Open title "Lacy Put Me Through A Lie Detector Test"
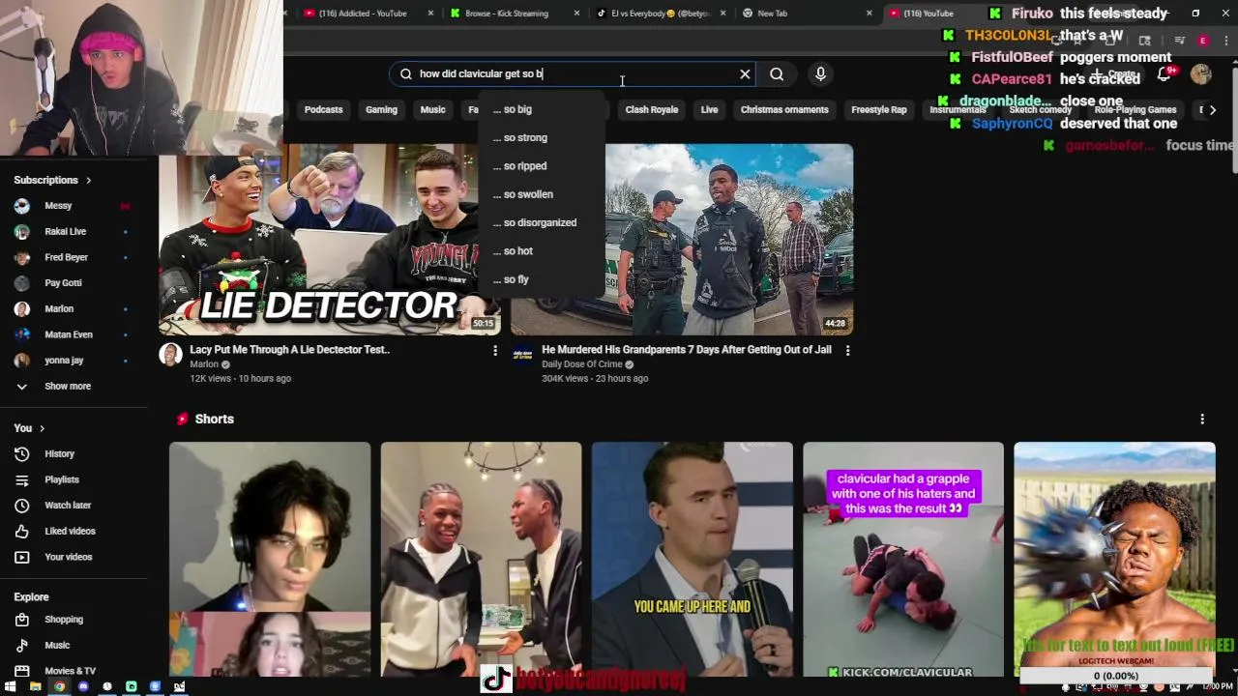This screenshot has height=696, width=1238. [x=289, y=350]
